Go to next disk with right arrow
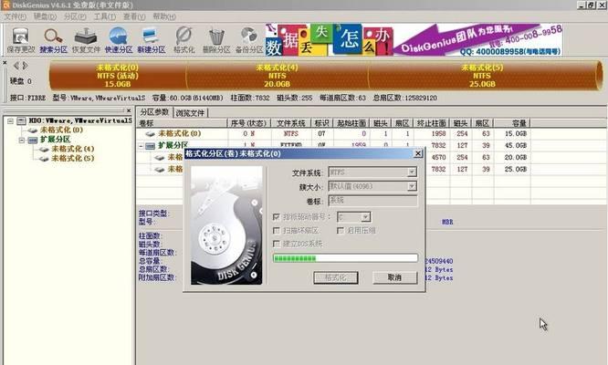This screenshot has width=608, height=365. pos(25,66)
